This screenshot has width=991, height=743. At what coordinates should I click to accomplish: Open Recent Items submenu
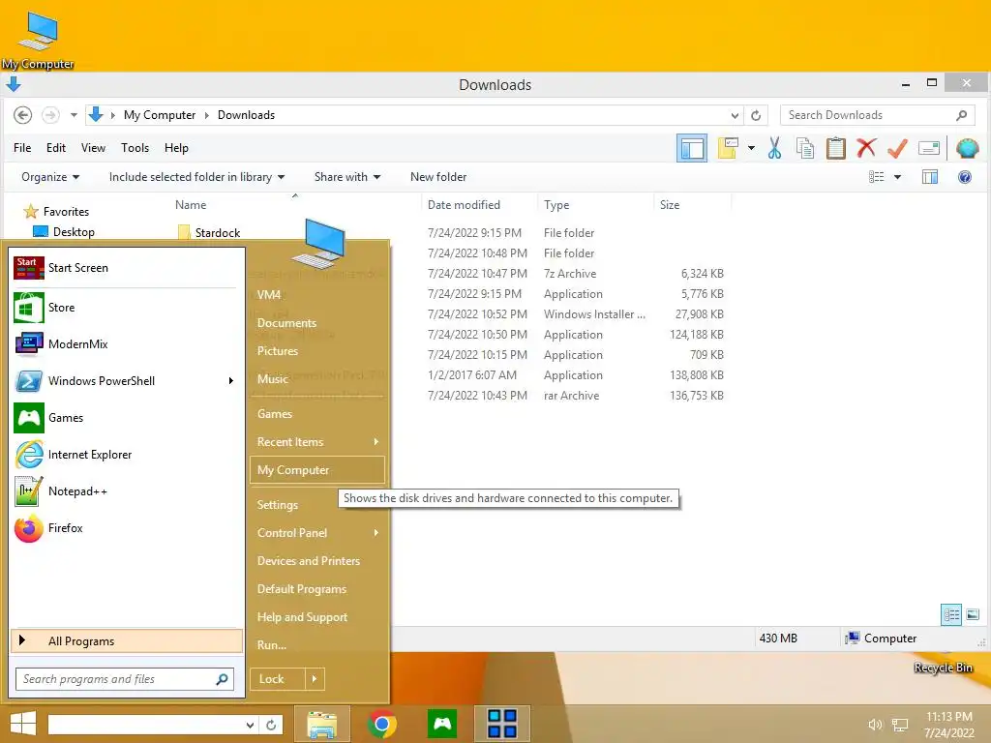(317, 442)
